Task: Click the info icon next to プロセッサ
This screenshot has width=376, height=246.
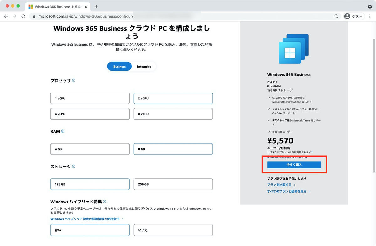Action: coord(74,80)
